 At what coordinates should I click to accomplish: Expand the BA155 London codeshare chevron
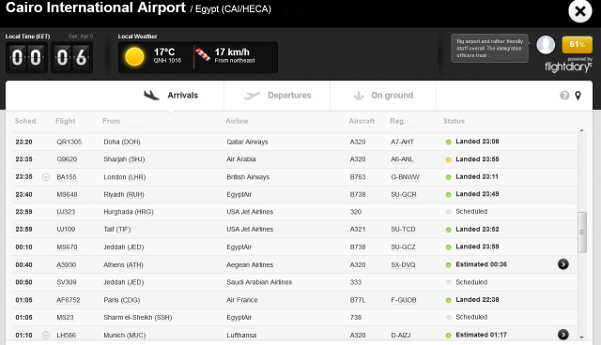tap(46, 177)
